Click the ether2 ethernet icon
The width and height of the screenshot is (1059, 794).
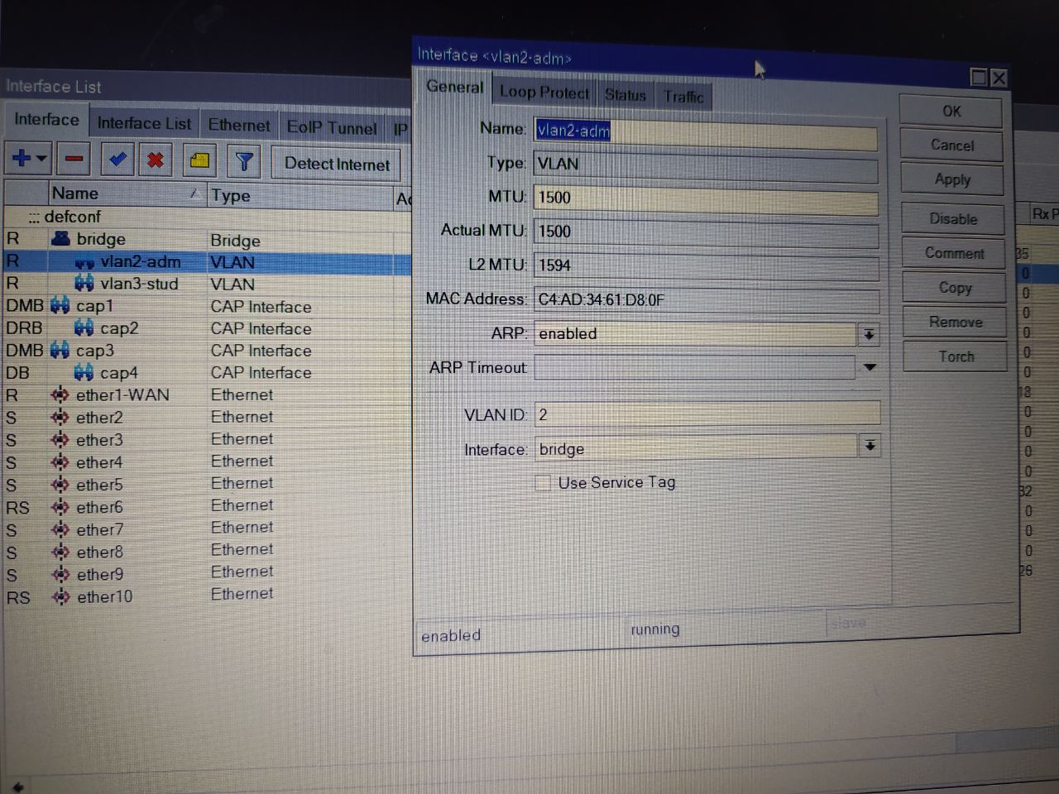(60, 418)
